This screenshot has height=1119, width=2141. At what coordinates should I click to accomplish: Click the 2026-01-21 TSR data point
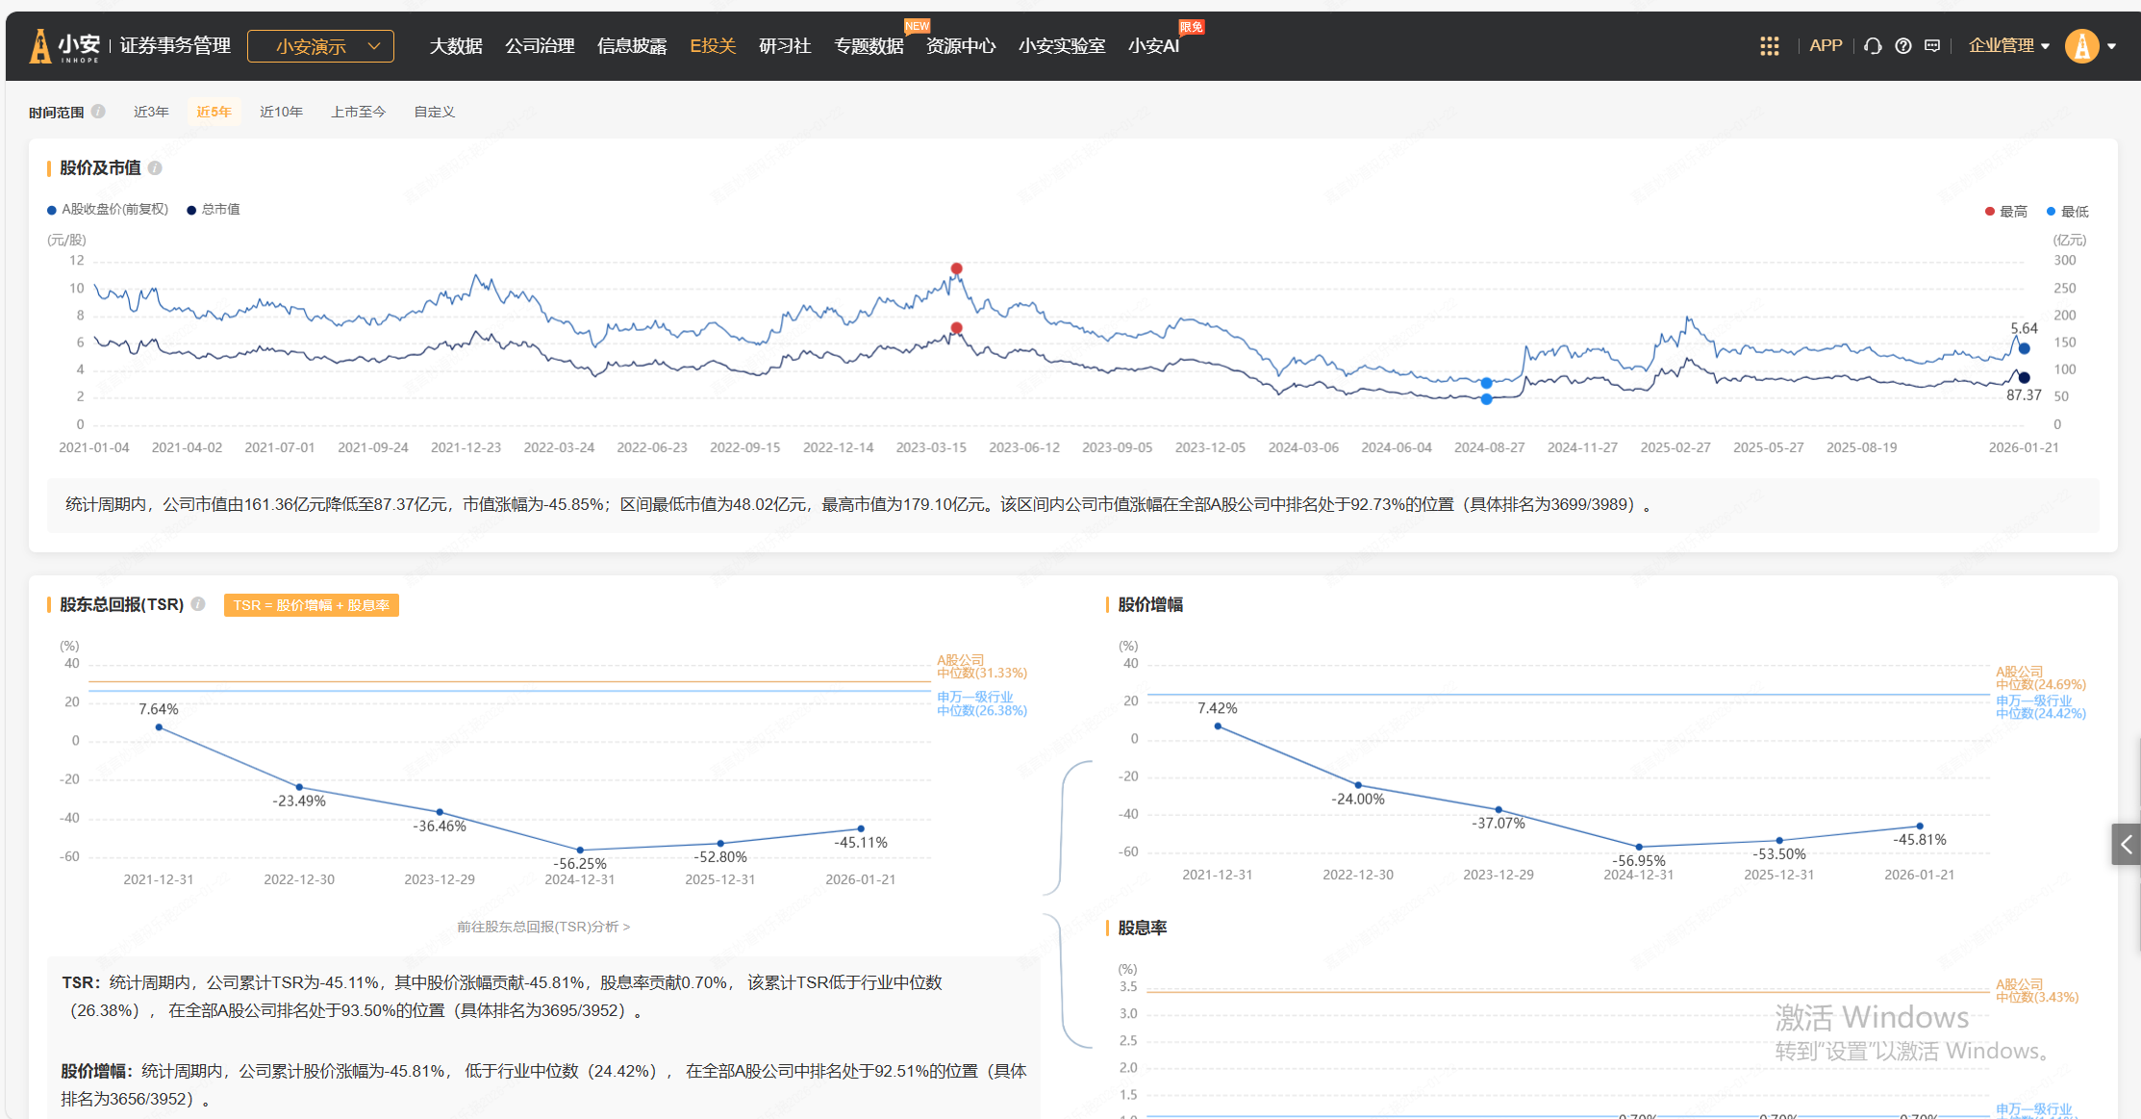[861, 828]
